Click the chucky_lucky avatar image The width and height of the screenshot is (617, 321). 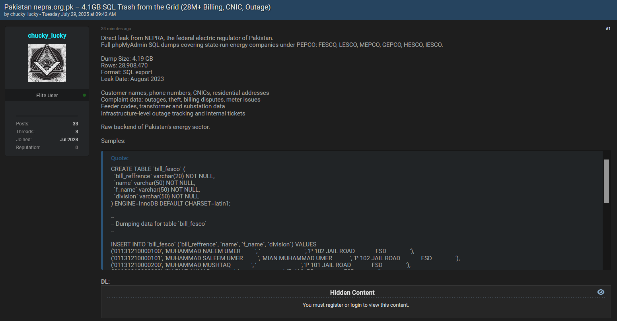[x=47, y=63]
